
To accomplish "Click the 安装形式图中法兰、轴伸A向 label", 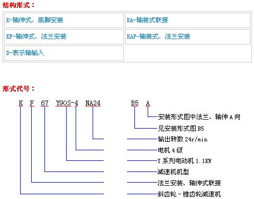I will point(199,117).
